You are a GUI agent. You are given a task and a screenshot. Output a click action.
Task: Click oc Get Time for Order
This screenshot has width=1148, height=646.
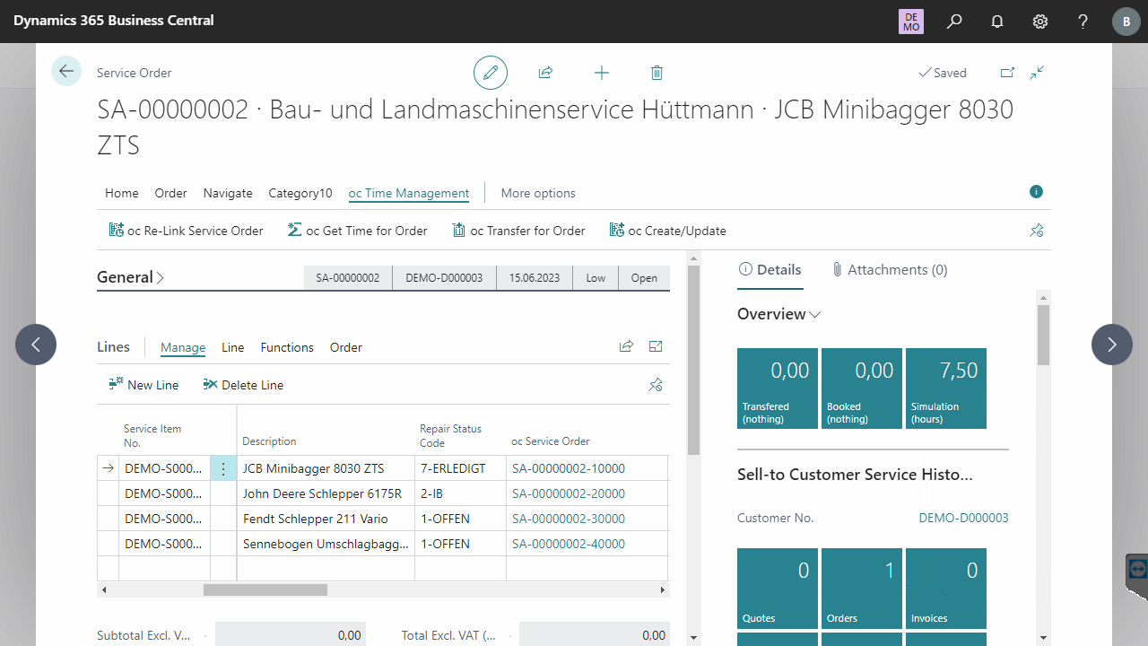point(357,231)
